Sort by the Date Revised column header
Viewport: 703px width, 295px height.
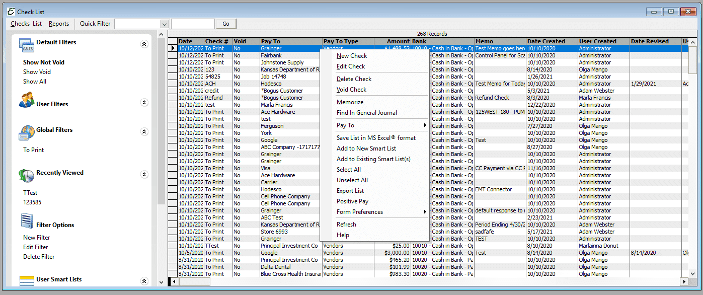pyautogui.click(x=656, y=41)
